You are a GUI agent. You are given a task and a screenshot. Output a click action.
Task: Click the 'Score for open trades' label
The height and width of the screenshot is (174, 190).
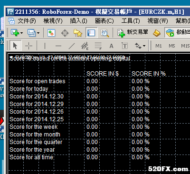pos(38,81)
